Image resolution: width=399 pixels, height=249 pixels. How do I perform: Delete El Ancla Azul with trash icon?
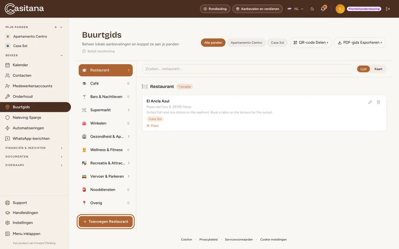pos(378,102)
